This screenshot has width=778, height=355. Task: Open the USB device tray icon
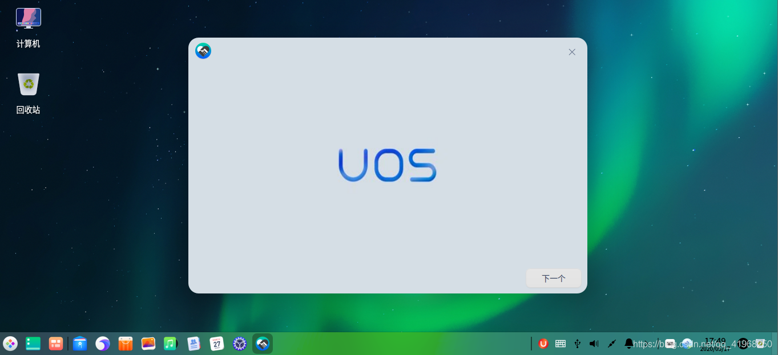pos(578,344)
